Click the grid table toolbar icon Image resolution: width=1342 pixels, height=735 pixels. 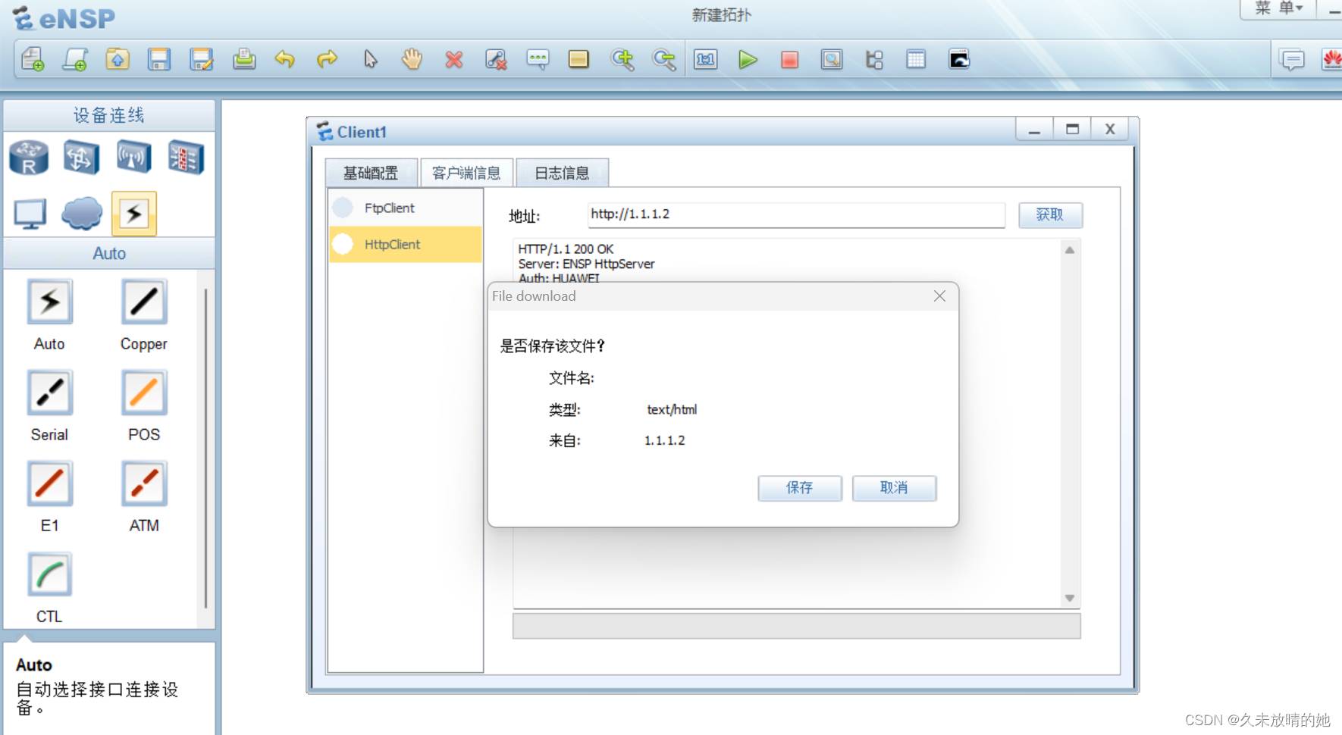coord(916,59)
